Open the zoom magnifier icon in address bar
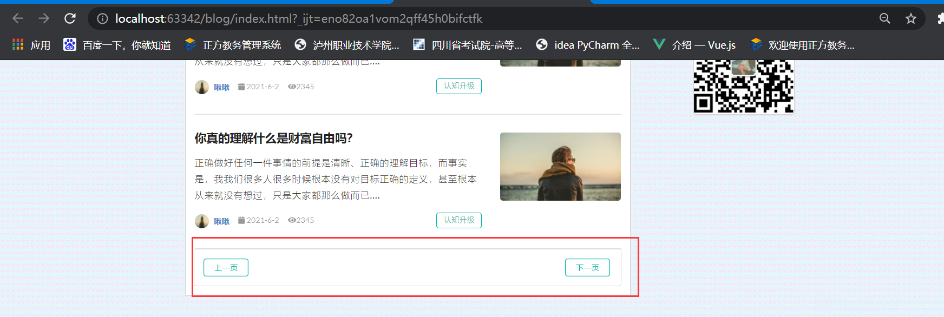This screenshot has height=317, width=944. pyautogui.click(x=884, y=18)
